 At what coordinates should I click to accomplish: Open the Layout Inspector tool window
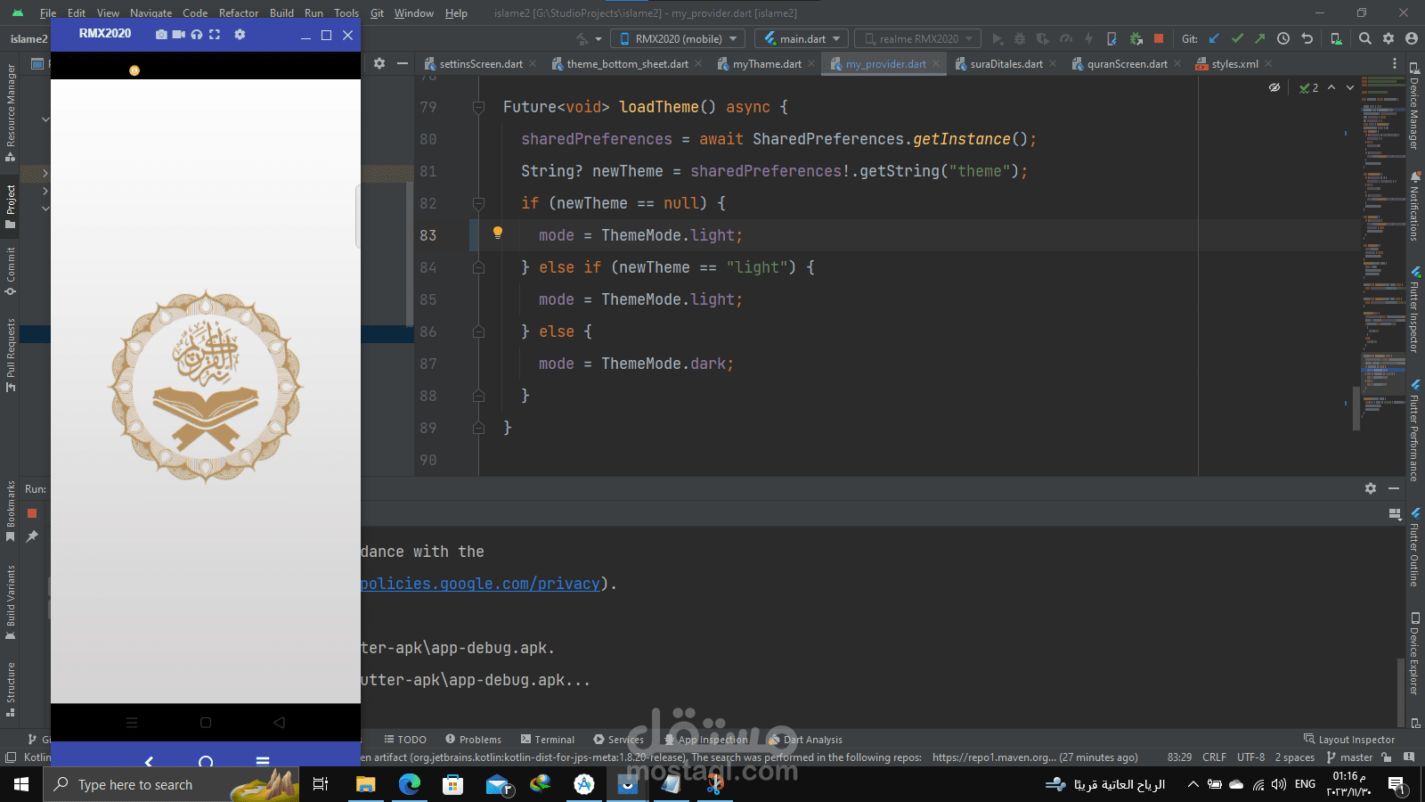click(x=1349, y=740)
